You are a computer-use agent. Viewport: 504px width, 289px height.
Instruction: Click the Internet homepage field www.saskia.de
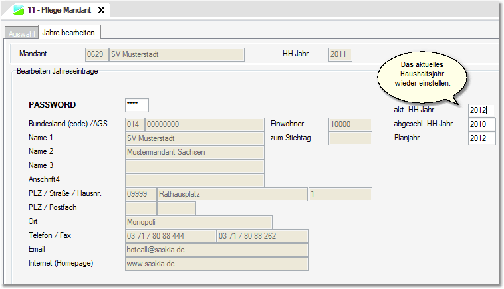tap(216, 264)
